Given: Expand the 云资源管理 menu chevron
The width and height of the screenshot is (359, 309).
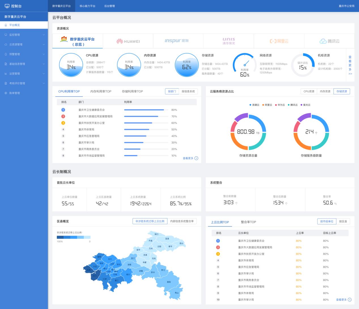Looking at the screenshot, I should click(x=44, y=44).
